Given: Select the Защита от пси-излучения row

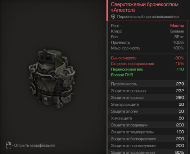Looking at the screenshot, I should [x=147, y=146].
